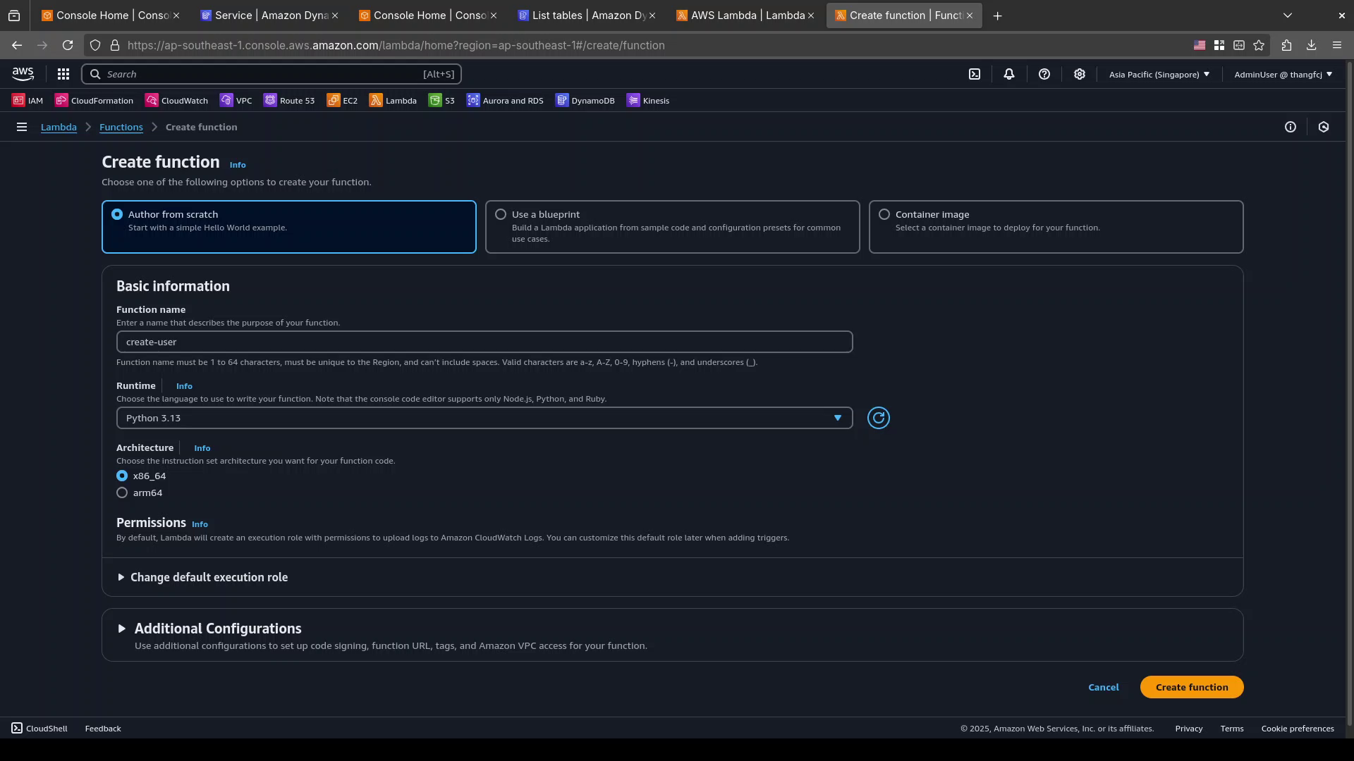Screen dimensions: 1354x761
Task: Open VPC favorite shortcut
Action: click(x=236, y=101)
